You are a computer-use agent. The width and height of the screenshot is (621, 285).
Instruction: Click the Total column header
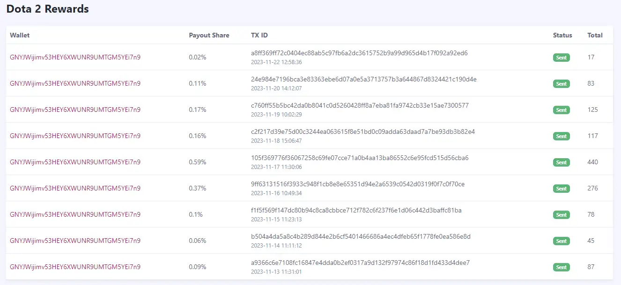coord(595,35)
